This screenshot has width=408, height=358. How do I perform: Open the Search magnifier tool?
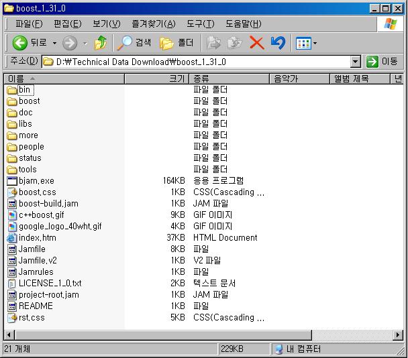[x=124, y=43]
